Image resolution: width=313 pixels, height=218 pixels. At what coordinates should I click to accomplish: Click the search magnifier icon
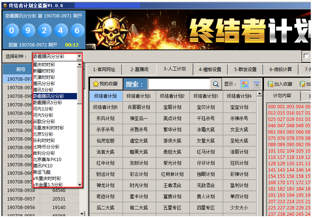click(216, 84)
